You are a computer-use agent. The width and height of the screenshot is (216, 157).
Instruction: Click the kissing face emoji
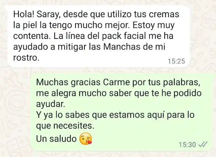click(86, 139)
